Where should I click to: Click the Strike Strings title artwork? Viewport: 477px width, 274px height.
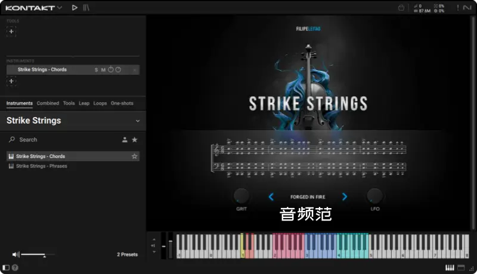click(308, 103)
